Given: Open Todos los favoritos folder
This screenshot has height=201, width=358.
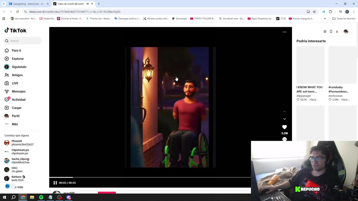Looking at the screenshot, I should (x=344, y=19).
